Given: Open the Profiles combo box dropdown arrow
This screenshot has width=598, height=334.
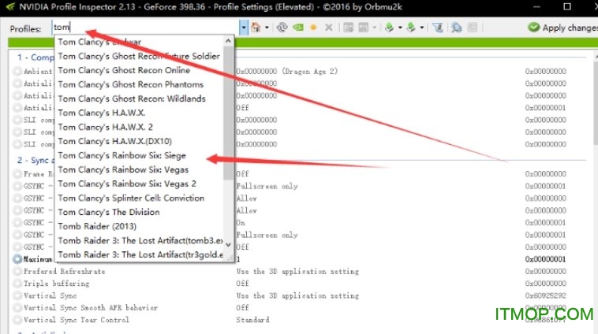Looking at the screenshot, I should tap(244, 28).
